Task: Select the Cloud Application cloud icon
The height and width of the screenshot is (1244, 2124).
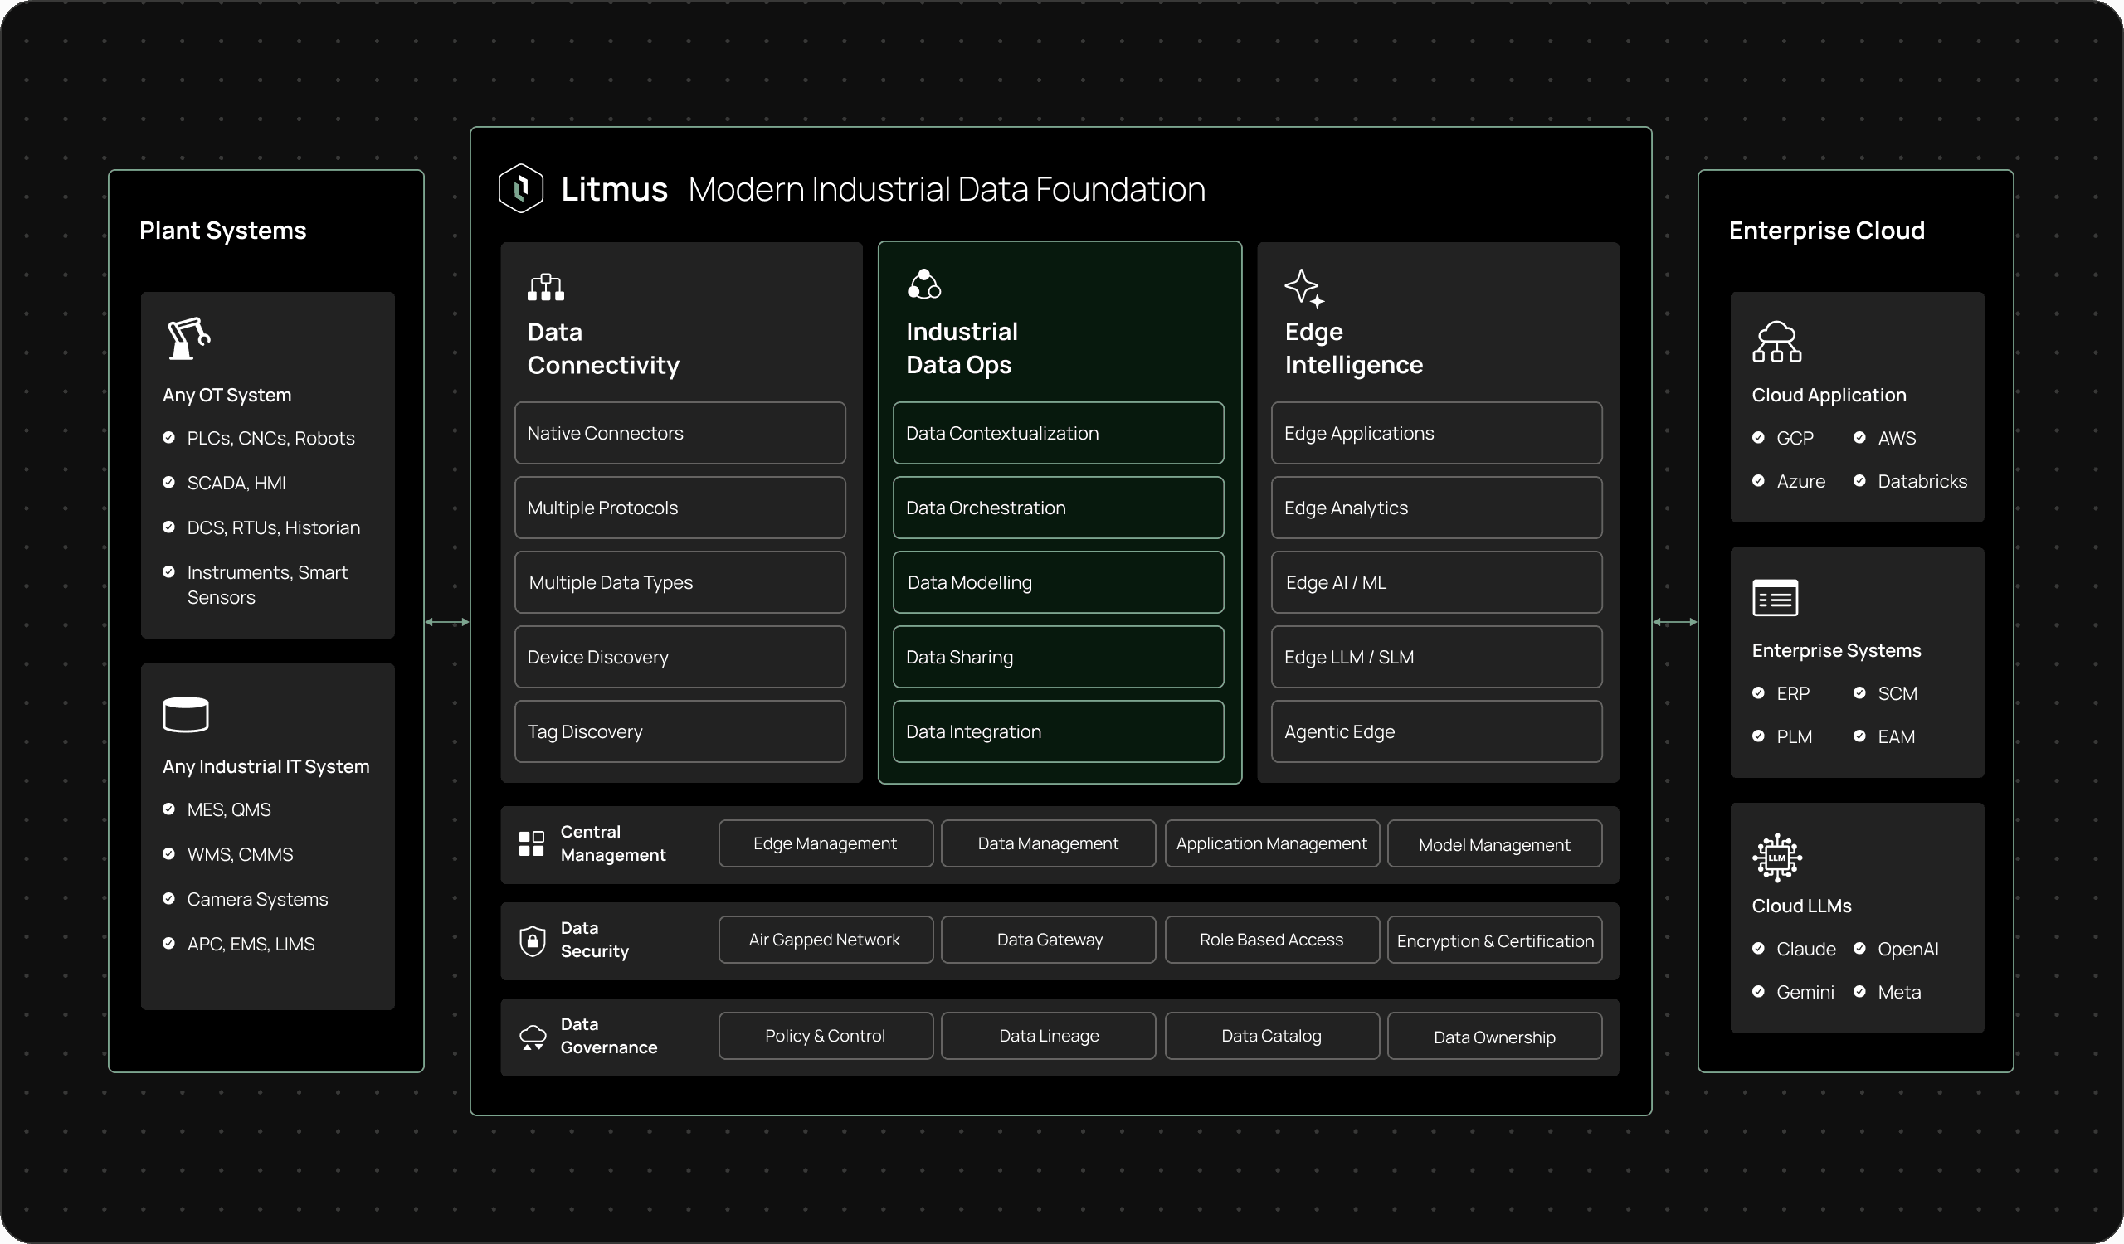Action: tap(1778, 342)
